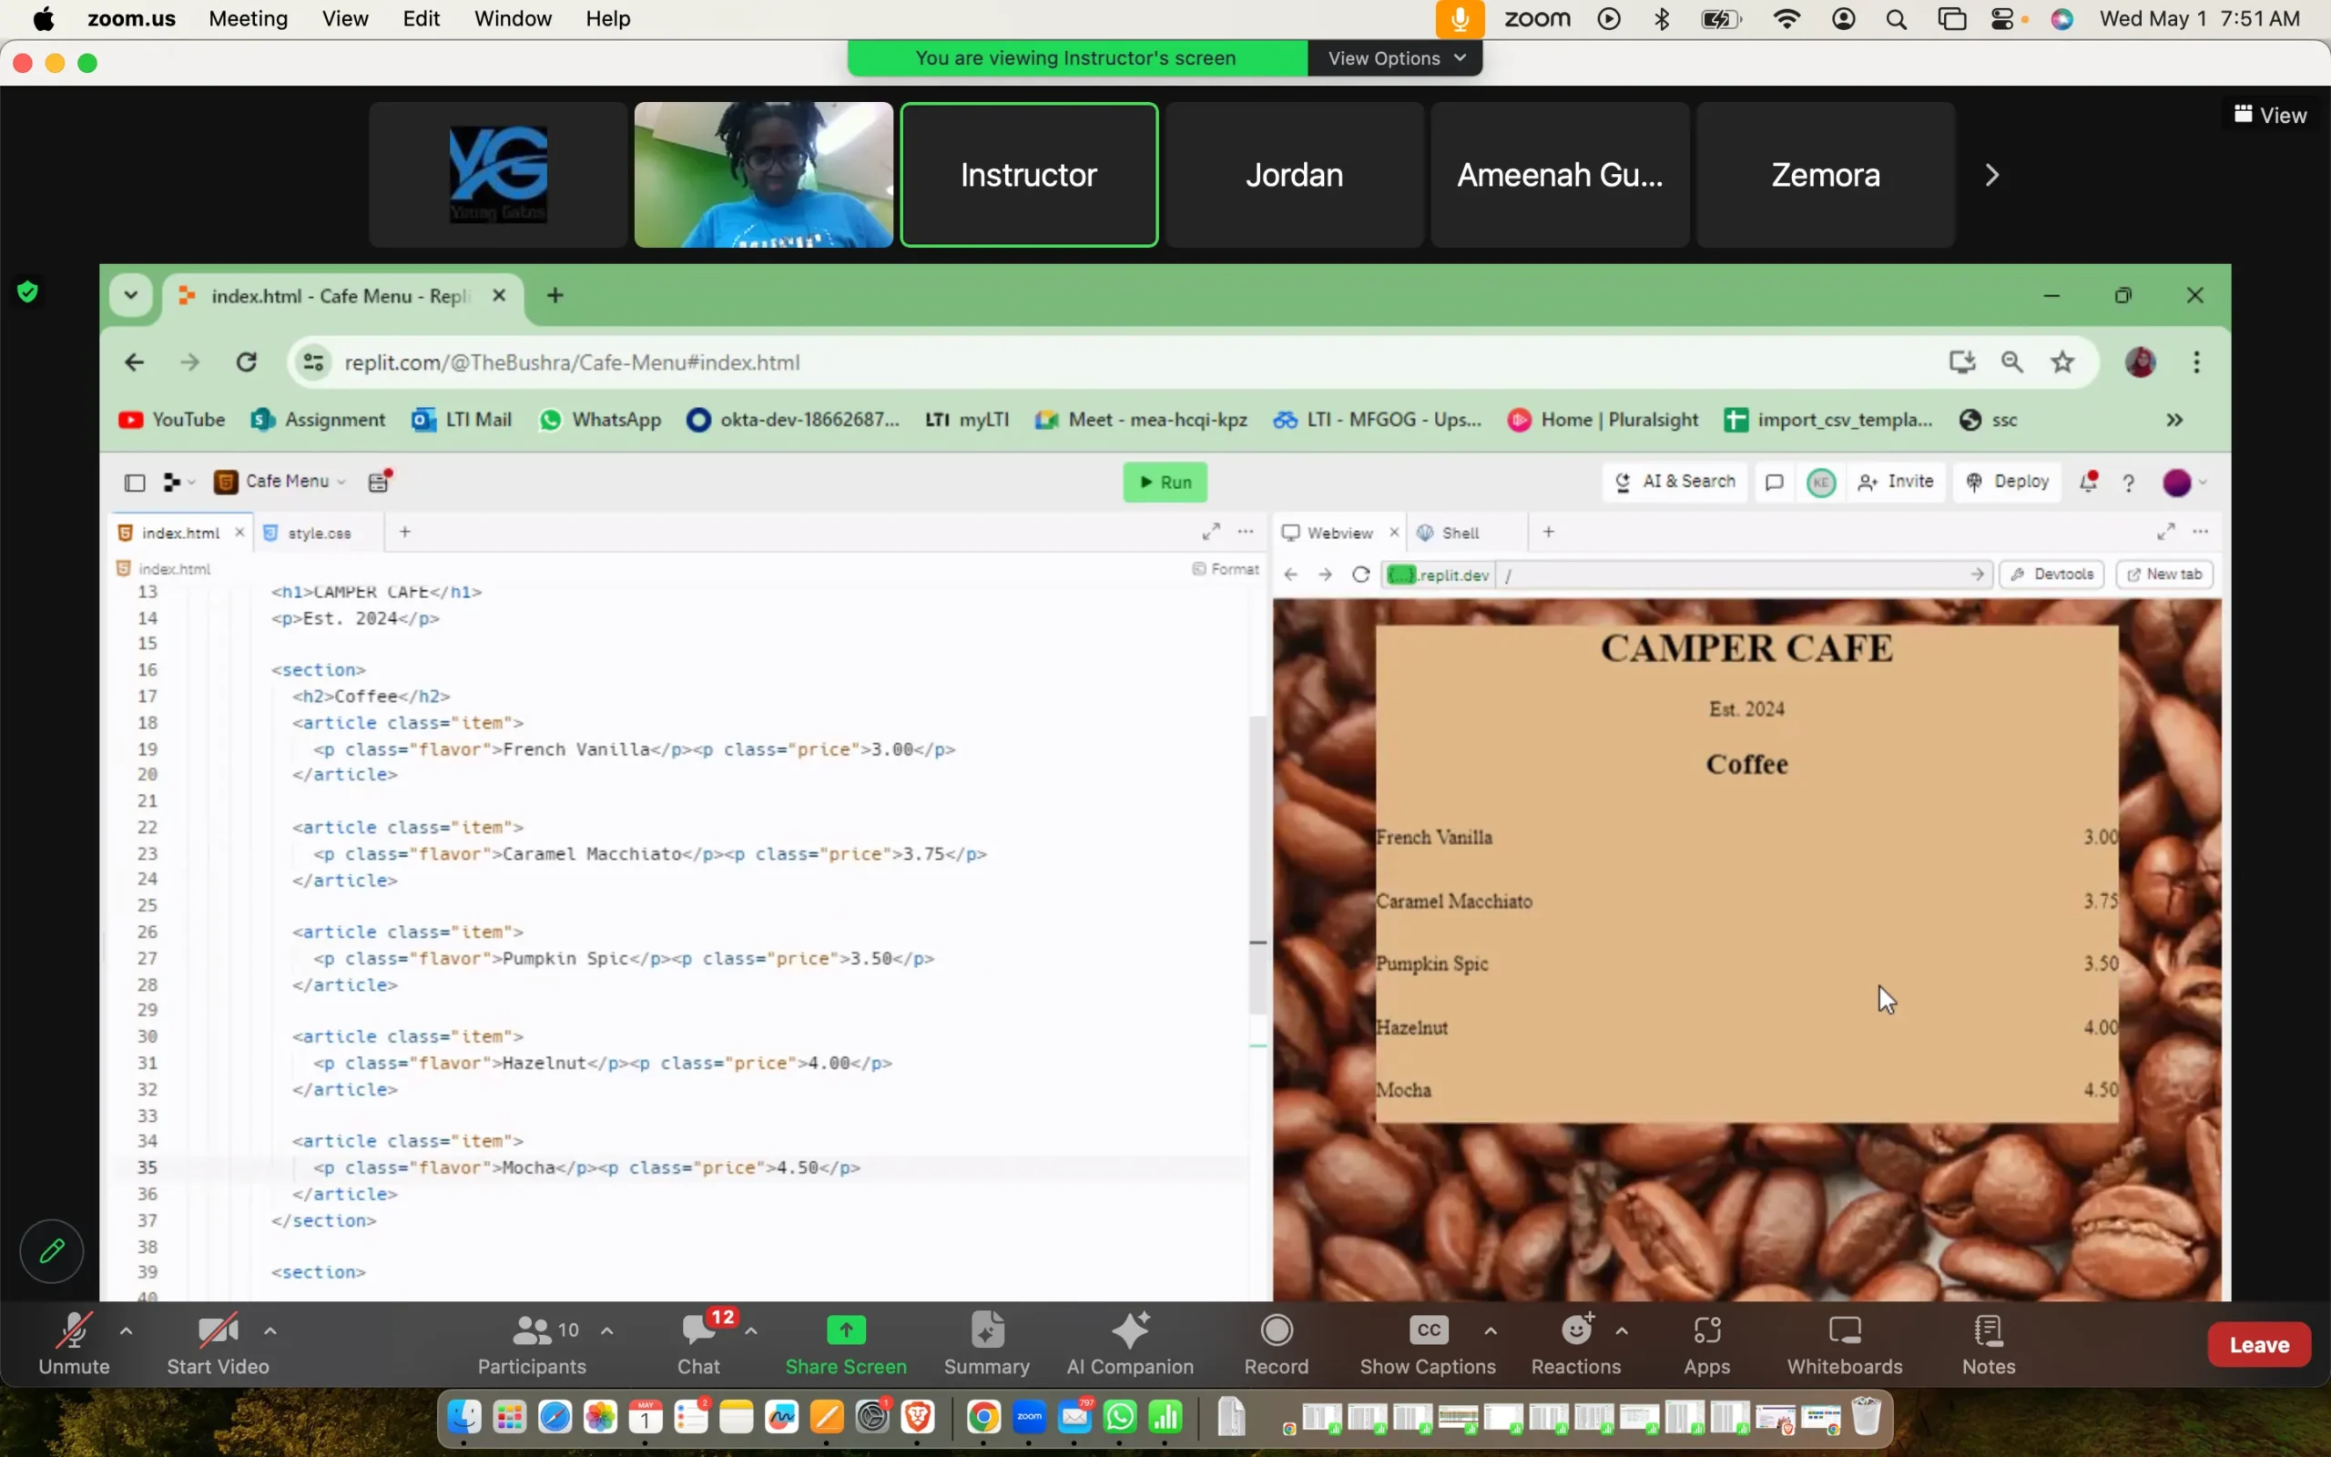Open the AI Companion
Image resolution: width=2331 pixels, height=1457 pixels.
pos(1129,1342)
